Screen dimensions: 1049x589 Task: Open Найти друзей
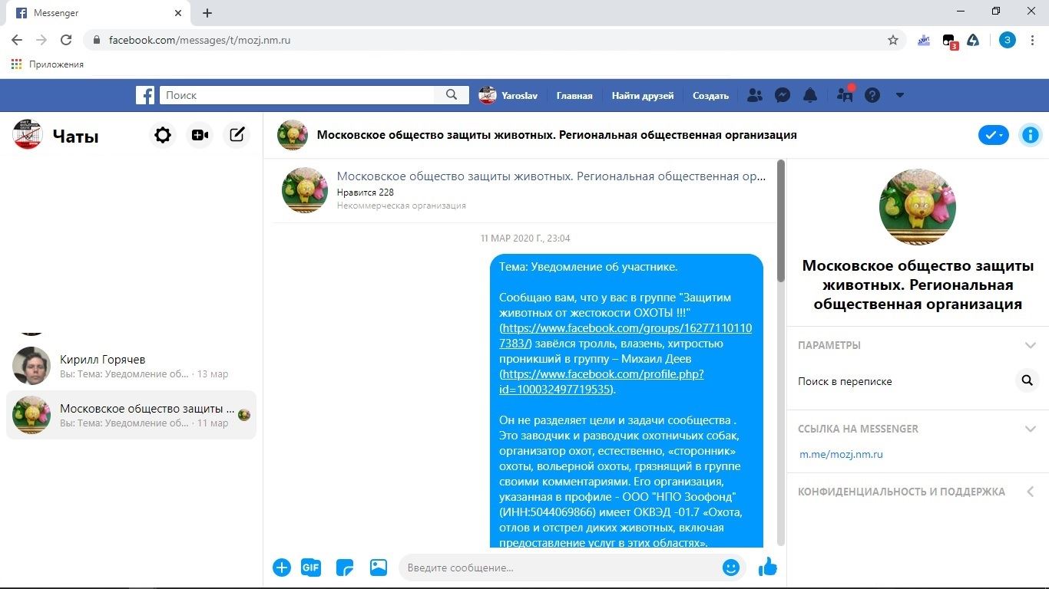point(643,96)
